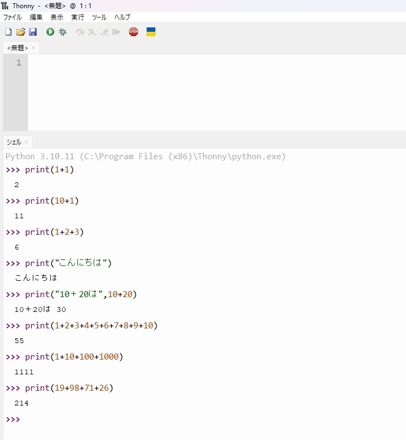
Task: Save the script with the floppy disk icon
Action: tap(33, 32)
